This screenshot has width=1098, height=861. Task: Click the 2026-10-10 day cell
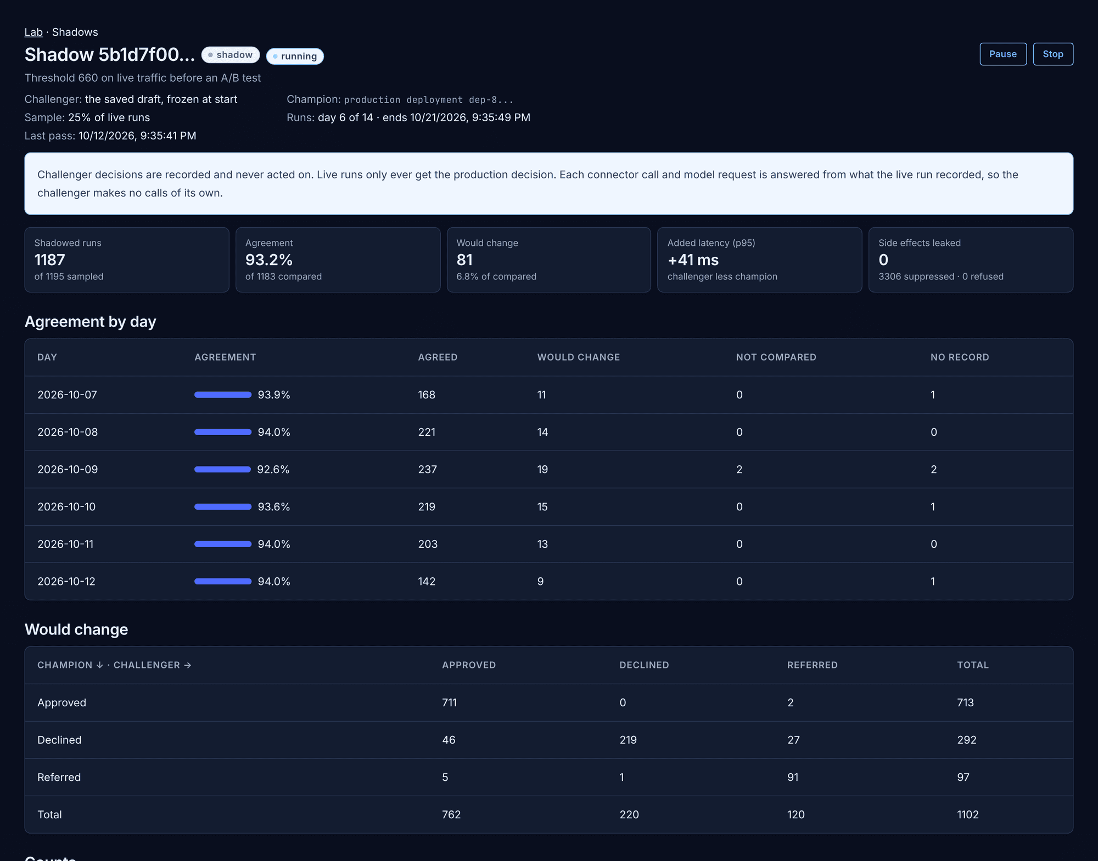(66, 507)
